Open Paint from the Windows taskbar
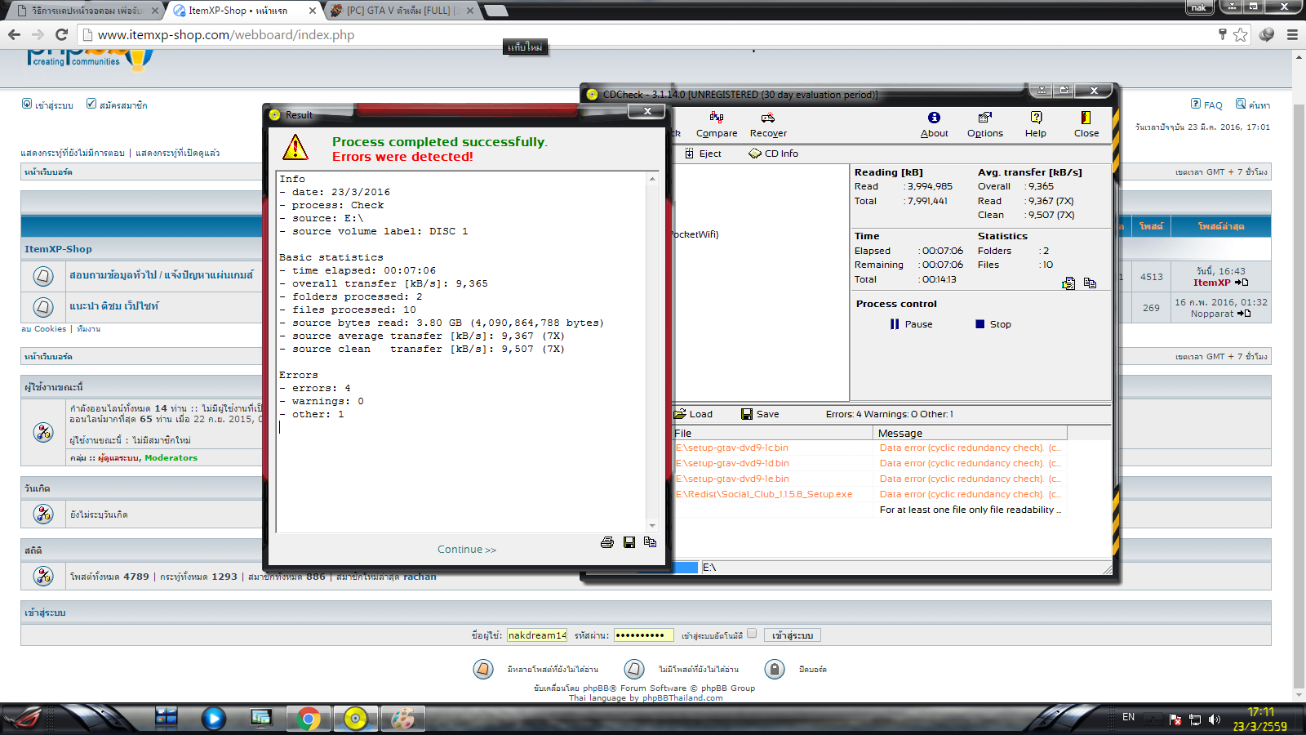1306x735 pixels. (402, 719)
